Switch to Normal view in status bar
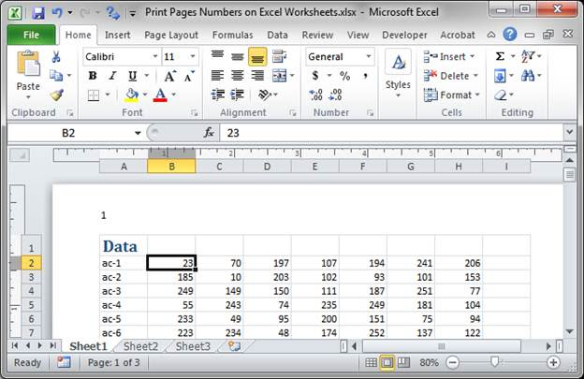 point(371,362)
